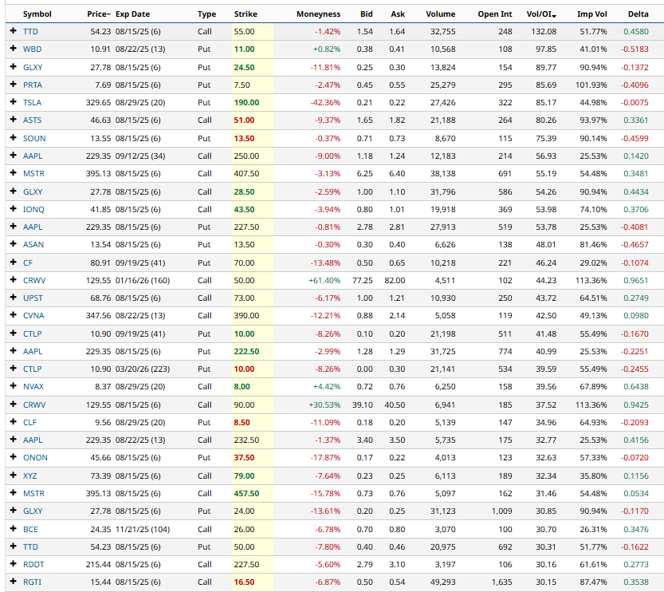Open the NVAX symbol link

click(33, 386)
